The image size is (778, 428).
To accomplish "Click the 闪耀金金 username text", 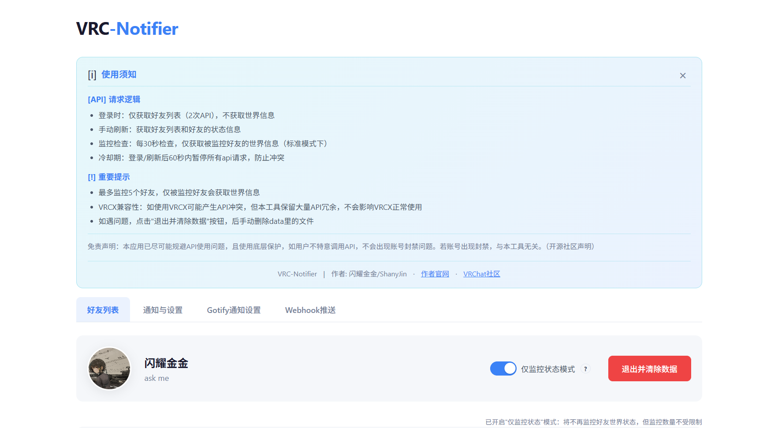I will [x=166, y=363].
